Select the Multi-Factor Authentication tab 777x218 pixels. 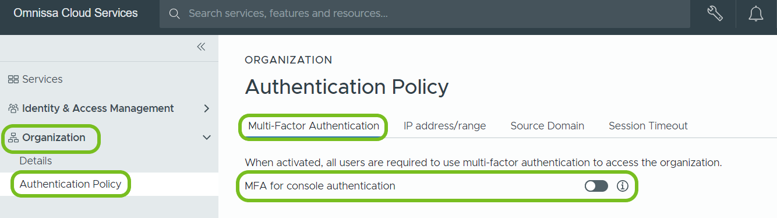click(x=313, y=126)
